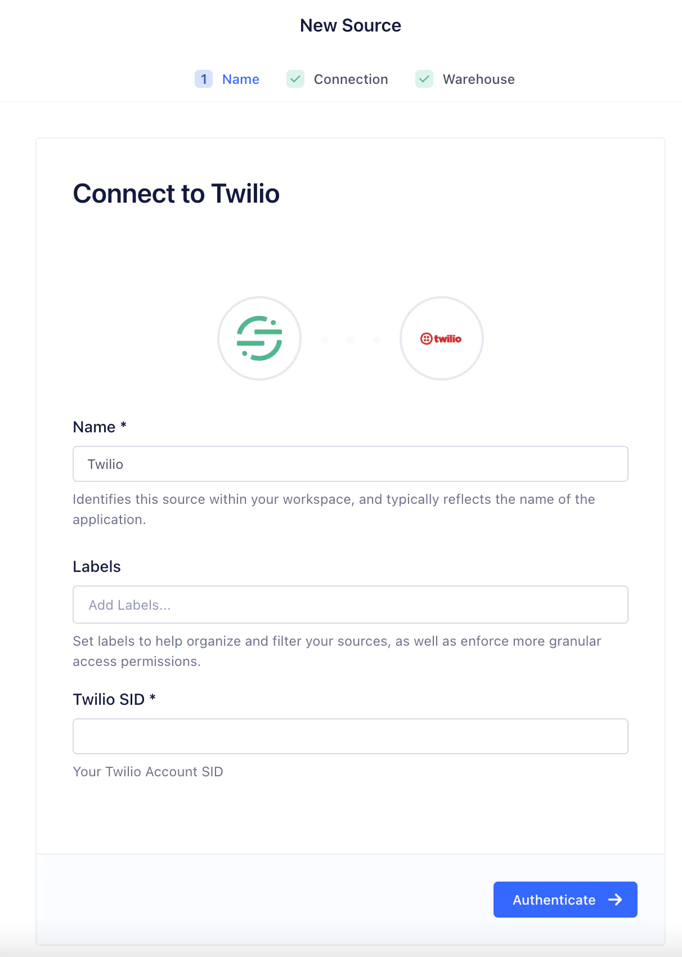Image resolution: width=682 pixels, height=957 pixels.
Task: Select the Name step tab
Action: pyautogui.click(x=241, y=79)
